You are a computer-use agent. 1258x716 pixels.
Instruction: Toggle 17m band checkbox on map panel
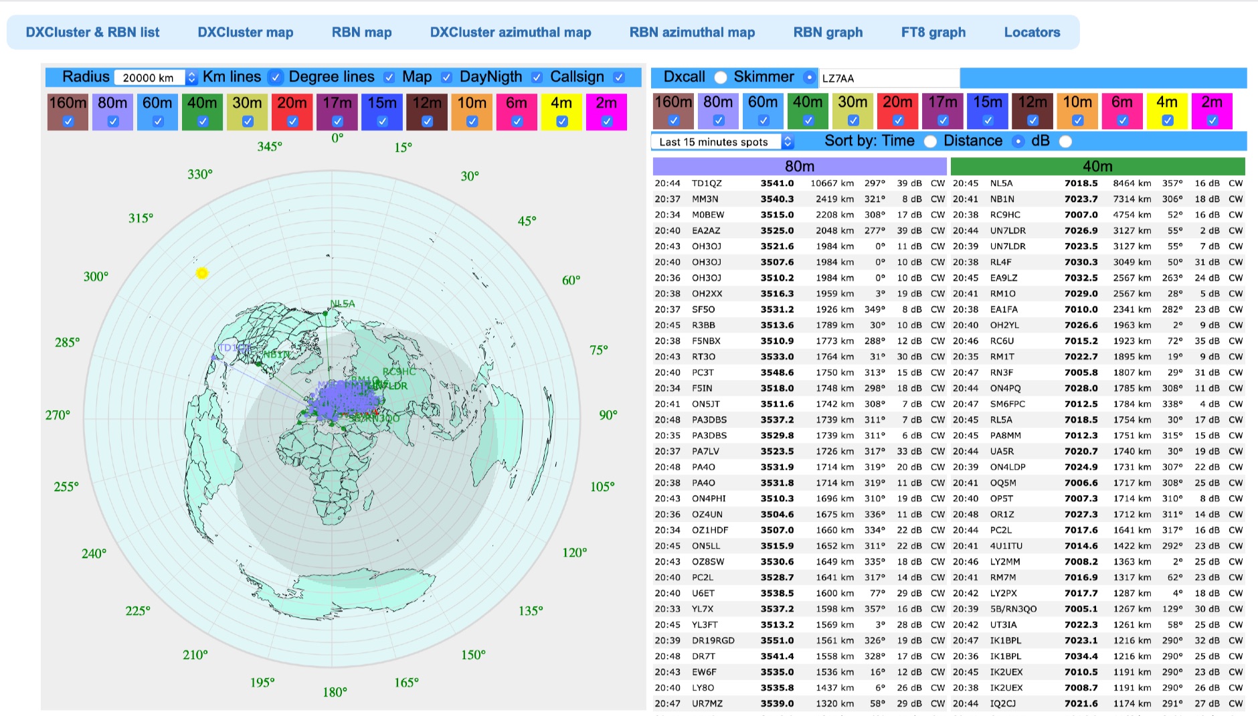coord(337,121)
